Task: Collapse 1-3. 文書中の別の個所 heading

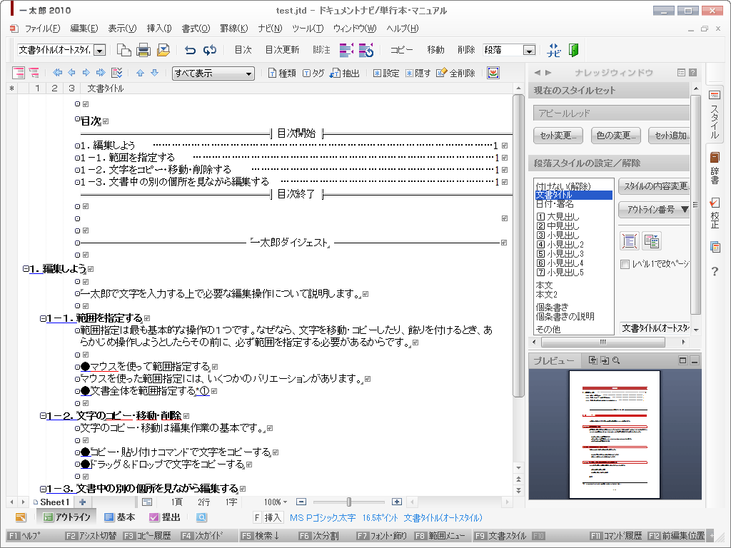Action: click(x=42, y=489)
